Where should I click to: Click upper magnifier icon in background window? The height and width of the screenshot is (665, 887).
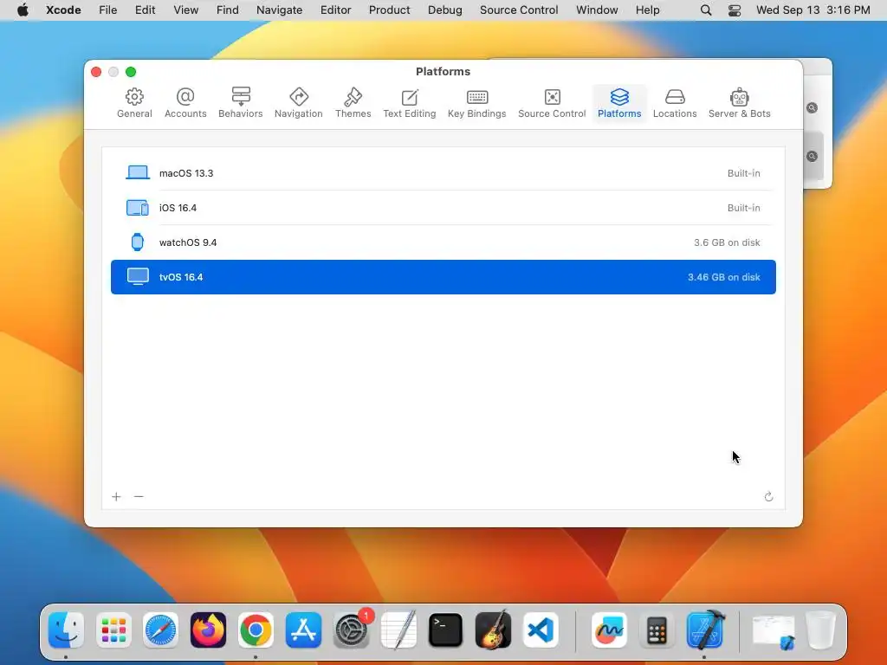pos(812,108)
